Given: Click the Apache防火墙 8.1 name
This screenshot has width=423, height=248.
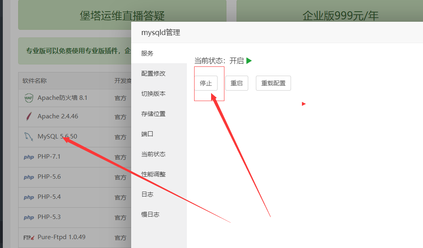Looking at the screenshot, I should pyautogui.click(x=62, y=98).
